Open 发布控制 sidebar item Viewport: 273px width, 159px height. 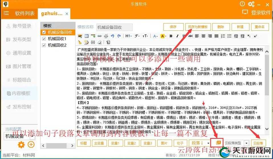coord(19,107)
